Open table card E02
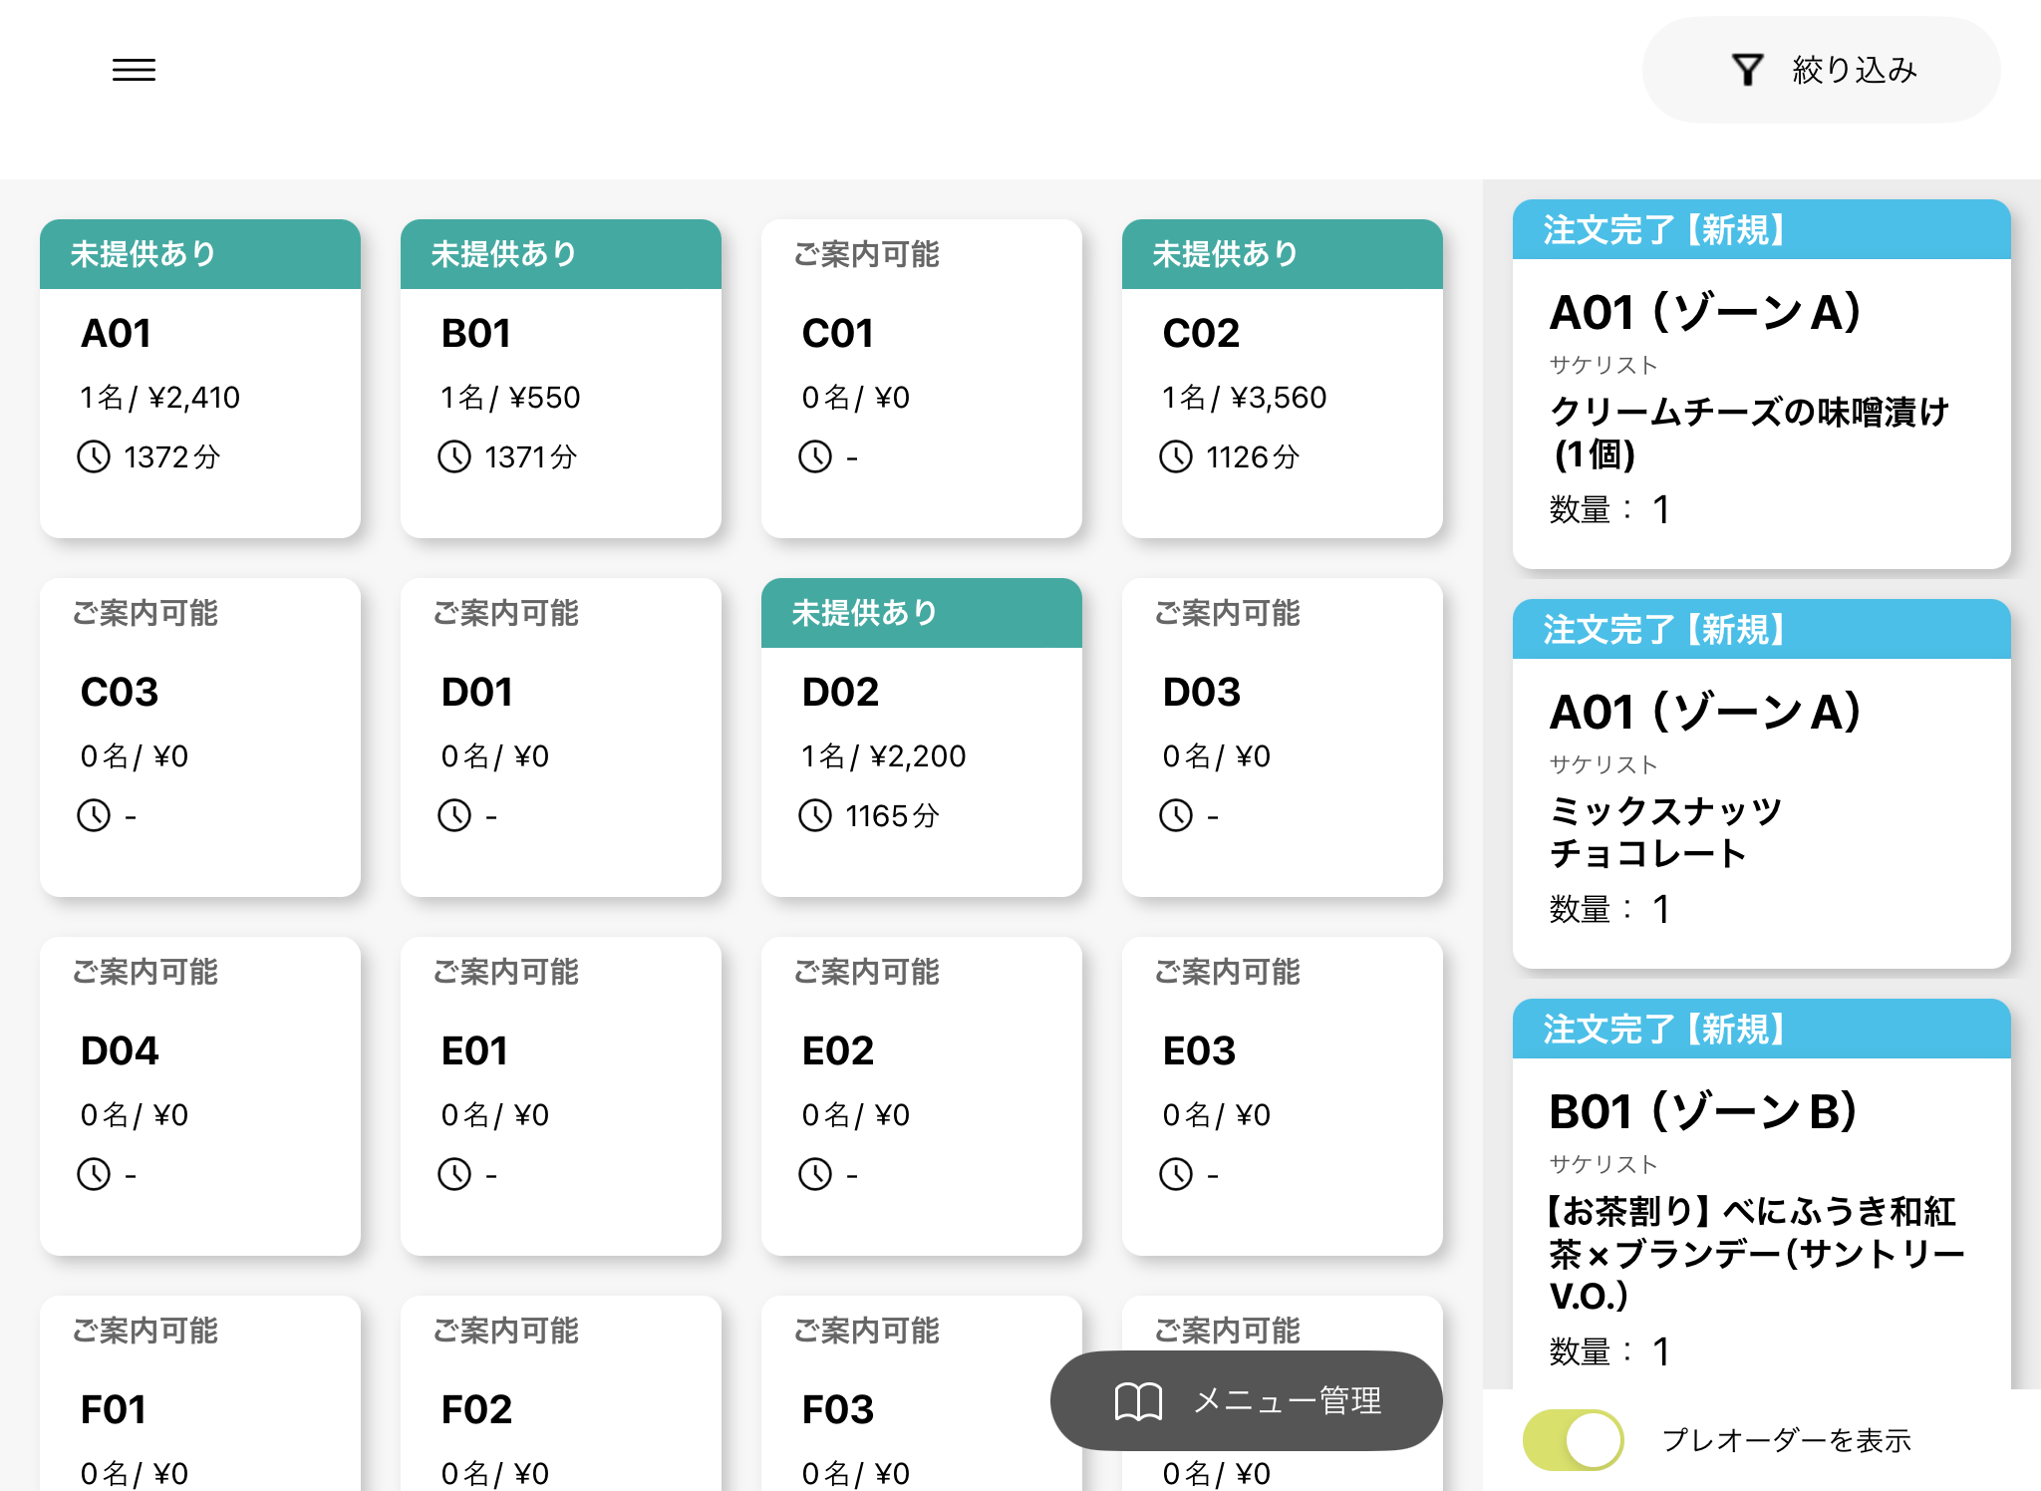Viewport: 2041px width, 1491px height. click(921, 1096)
